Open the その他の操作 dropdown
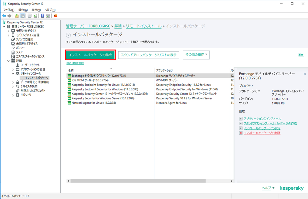Image resolution: width=308 pixels, height=199 pixels. tap(196, 55)
